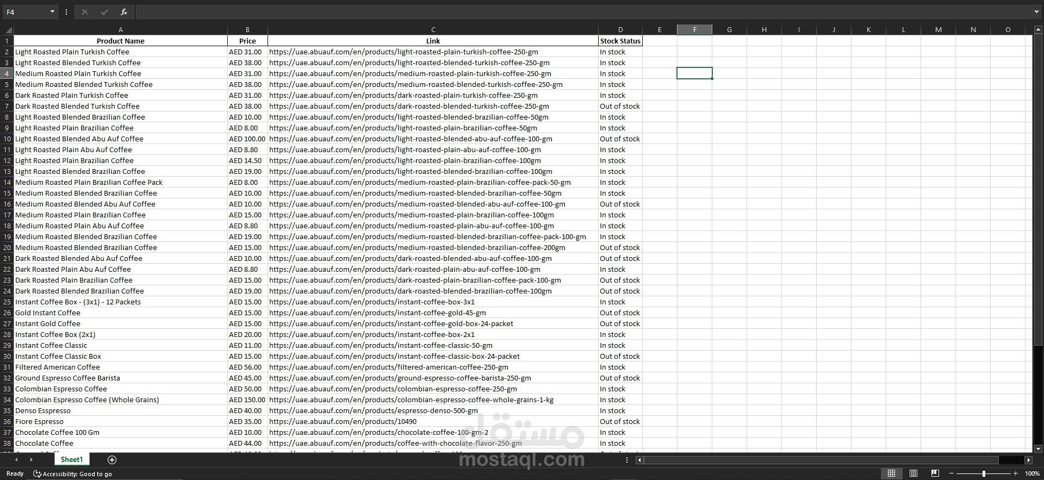Expand the formula bar with chevron
The image size is (1044, 480).
coord(1036,12)
